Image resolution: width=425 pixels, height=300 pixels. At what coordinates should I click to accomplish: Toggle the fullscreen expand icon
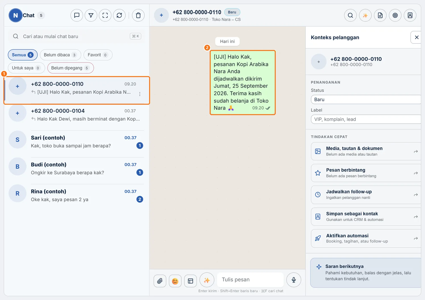(105, 15)
